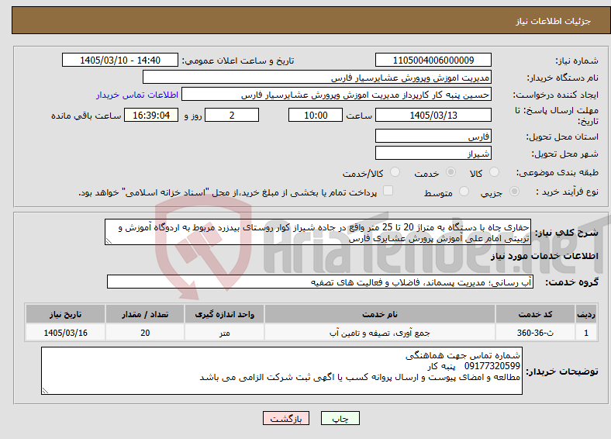Click the نوع فرآیند خرید label
611x439 pixels.
pos(567,192)
